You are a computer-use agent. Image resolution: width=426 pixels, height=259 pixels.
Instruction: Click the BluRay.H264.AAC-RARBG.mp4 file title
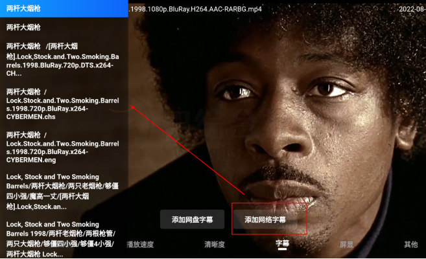pyautogui.click(x=195, y=9)
